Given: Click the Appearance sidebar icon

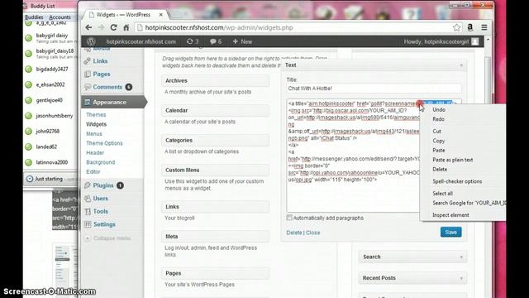Looking at the screenshot, I should (x=88, y=102).
